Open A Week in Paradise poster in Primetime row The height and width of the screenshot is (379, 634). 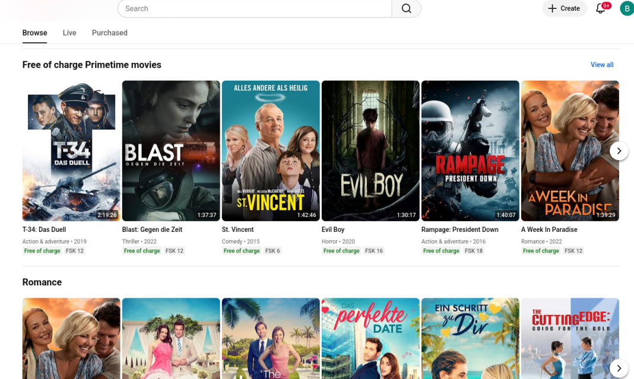click(x=570, y=151)
